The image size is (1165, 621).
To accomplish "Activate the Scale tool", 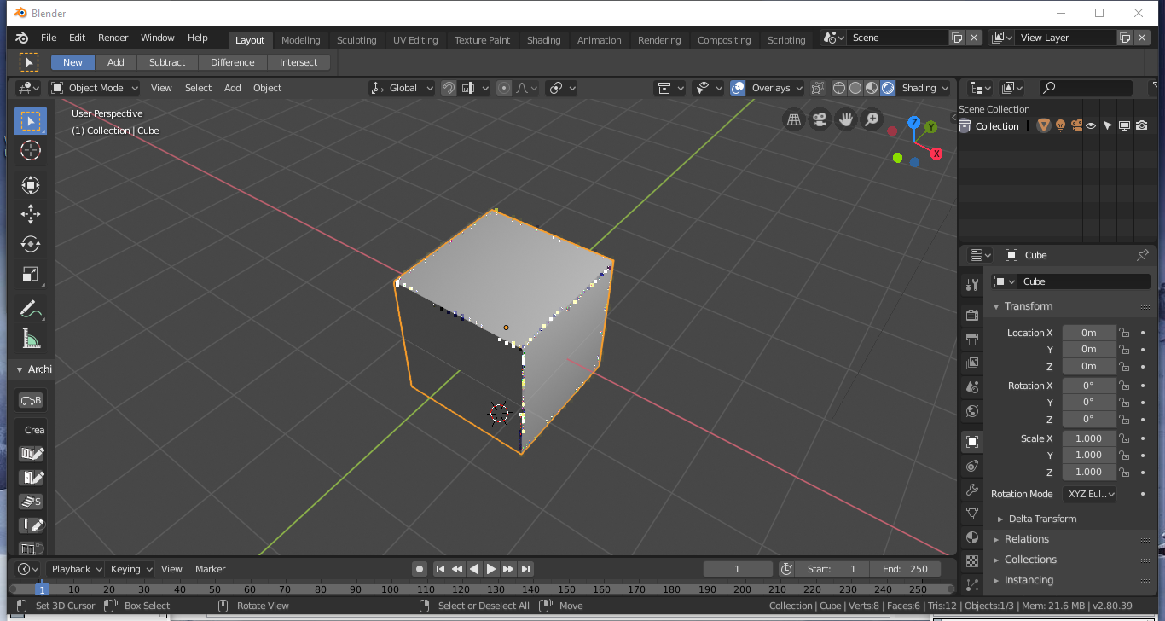I will click(x=31, y=275).
